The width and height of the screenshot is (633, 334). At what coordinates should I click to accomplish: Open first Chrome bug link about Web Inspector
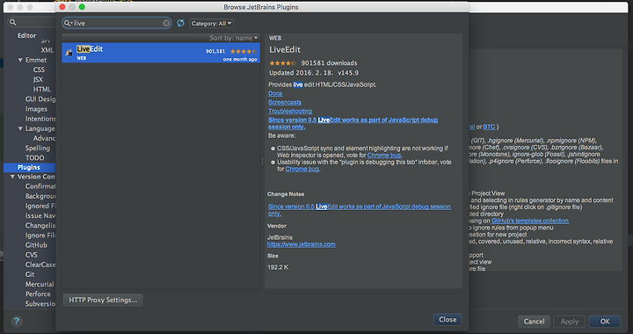[384, 156]
